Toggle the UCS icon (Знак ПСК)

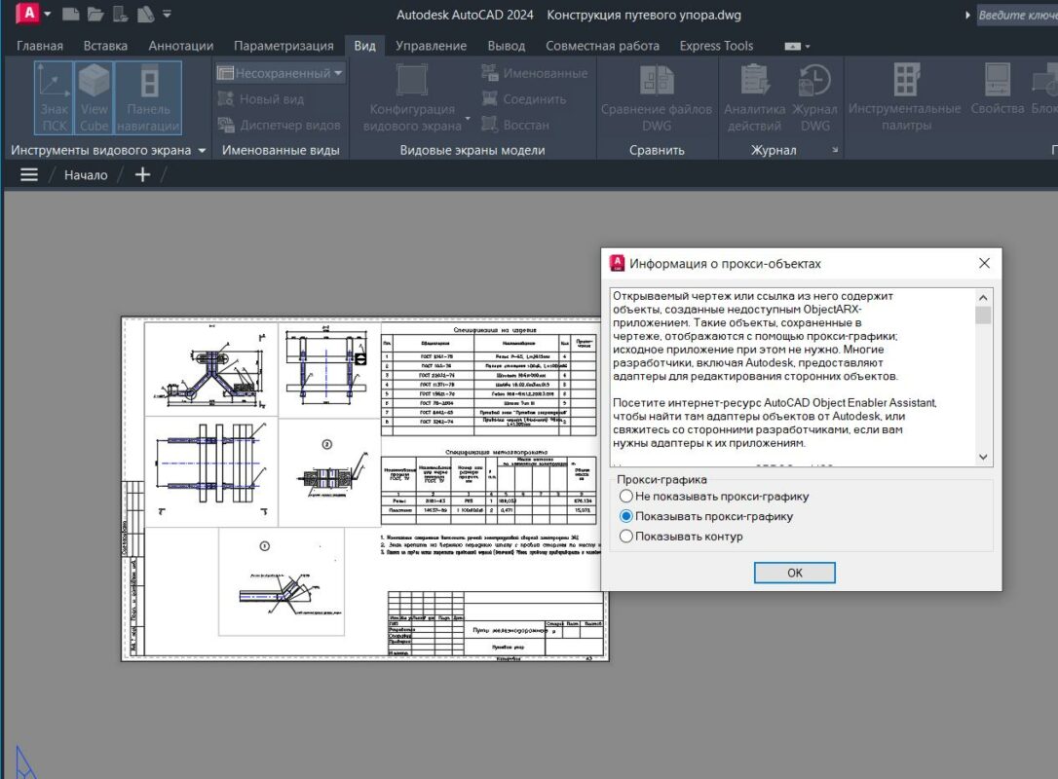(55, 98)
